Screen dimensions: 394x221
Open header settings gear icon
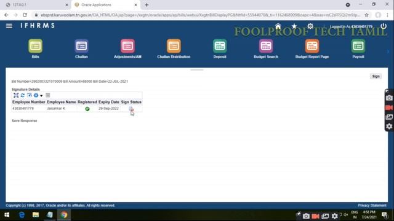click(310, 26)
